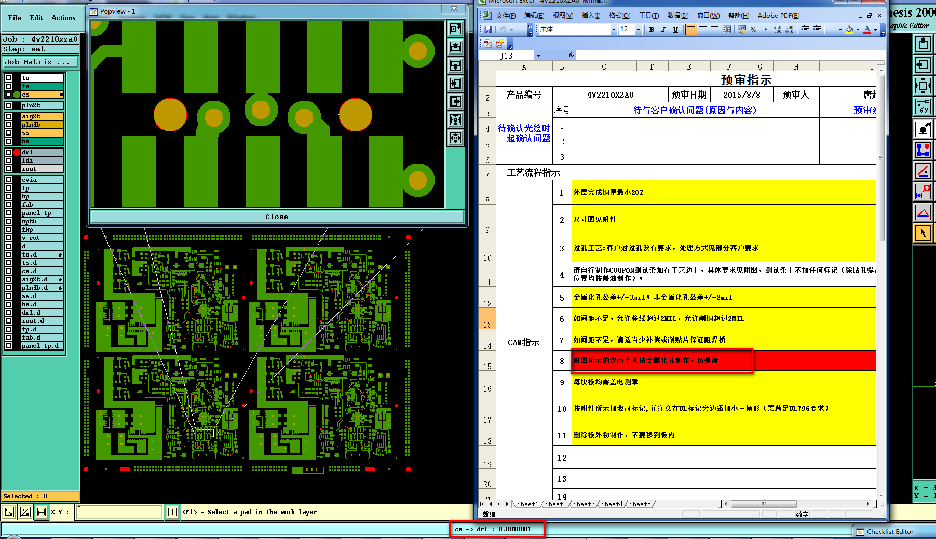Image resolution: width=936 pixels, height=539 pixels.
Task: Click the font color A button
Action: (867, 30)
